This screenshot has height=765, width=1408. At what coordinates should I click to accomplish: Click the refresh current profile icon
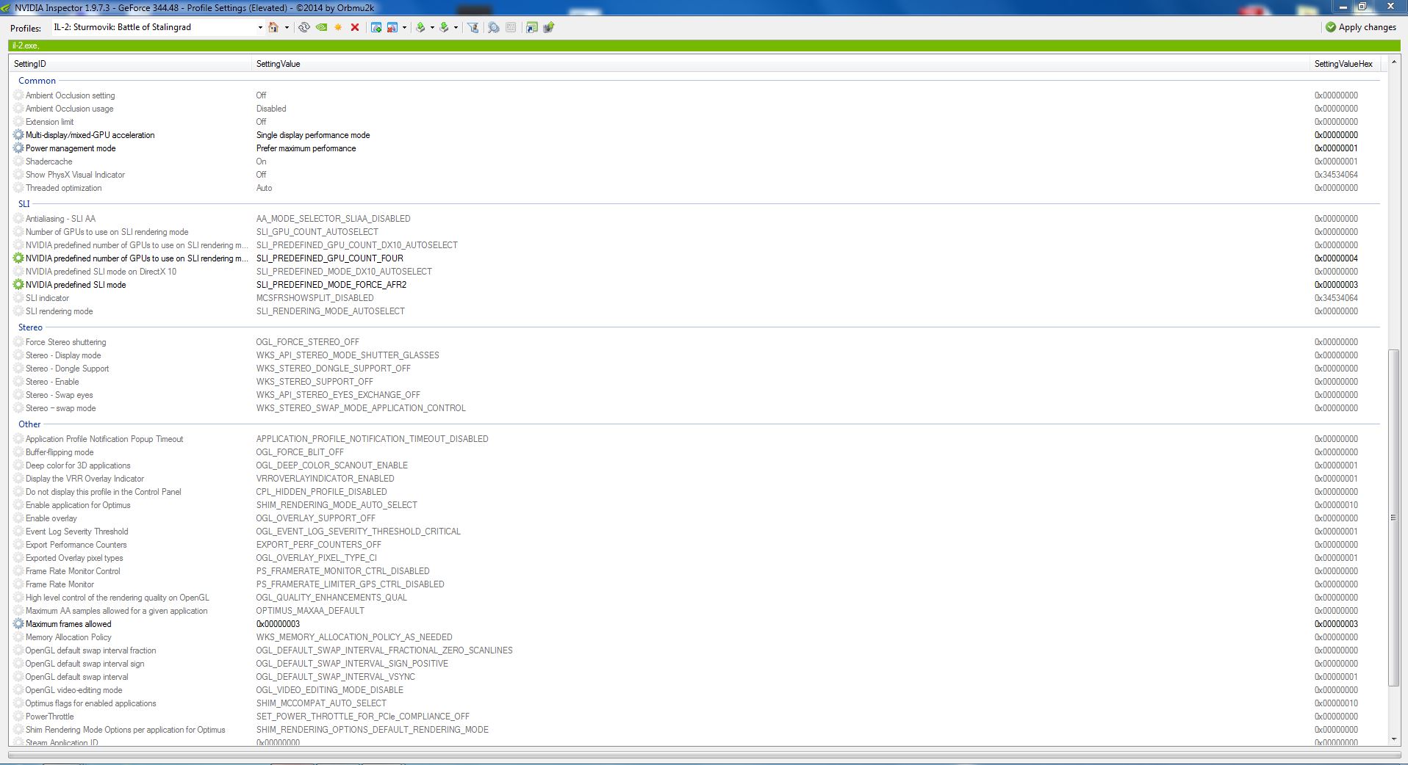(x=303, y=27)
